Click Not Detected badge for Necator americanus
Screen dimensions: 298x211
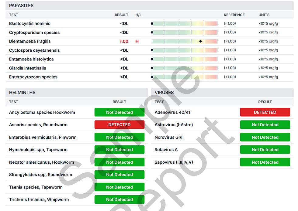click(x=120, y=162)
